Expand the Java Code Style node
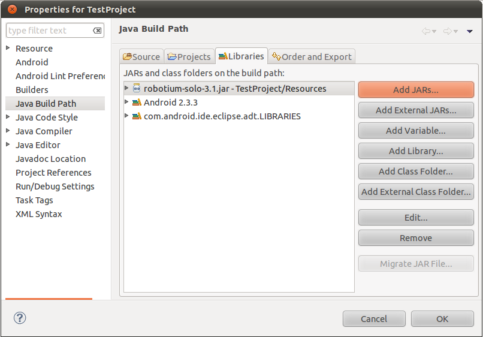The width and height of the screenshot is (483, 337). [x=8, y=117]
